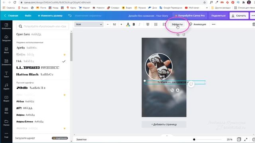Click Try Canva Pro button
The width and height of the screenshot is (255, 143).
pyautogui.click(x=190, y=15)
